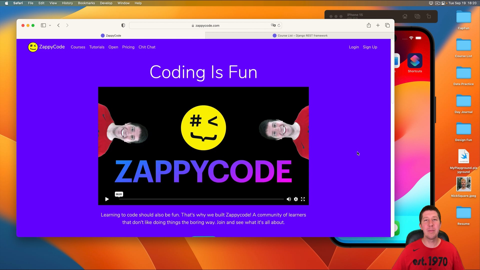Viewport: 480px width, 270px height.
Task: Rotate the iPhone 15 simulator
Action: pyautogui.click(x=429, y=16)
